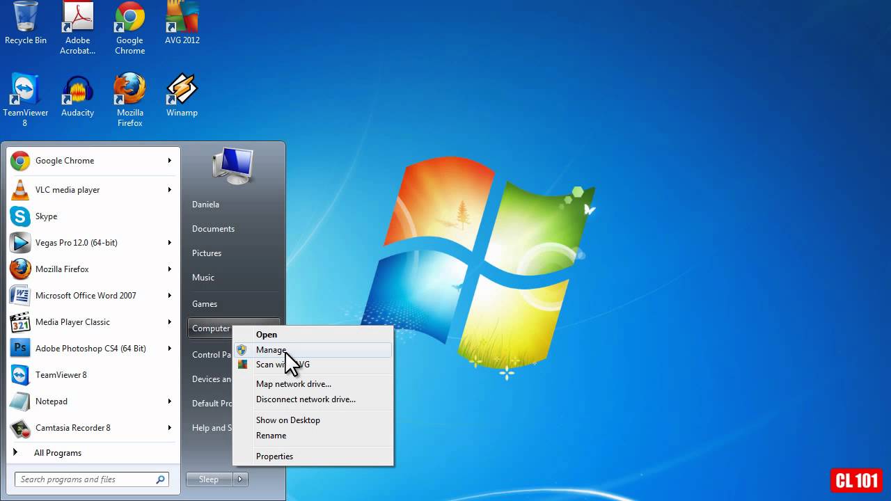Launch Skype from the Start menu
Viewport: 891px width, 501px height.
tap(46, 216)
